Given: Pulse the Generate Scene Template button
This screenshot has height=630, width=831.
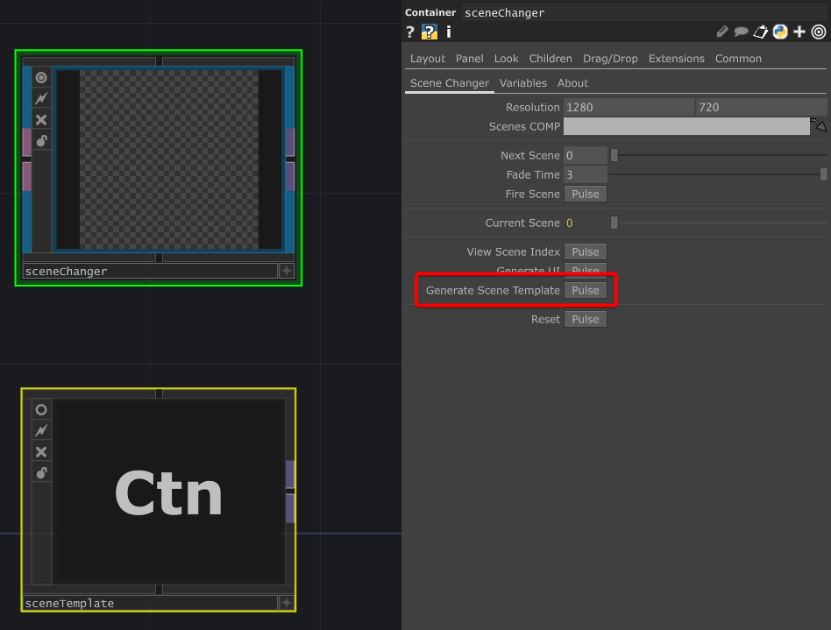Looking at the screenshot, I should tap(585, 290).
